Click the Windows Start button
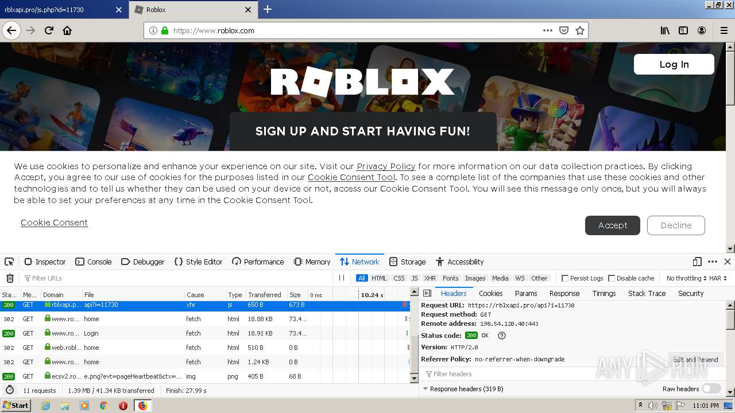Viewport: 735px width, 413px height. [x=16, y=406]
